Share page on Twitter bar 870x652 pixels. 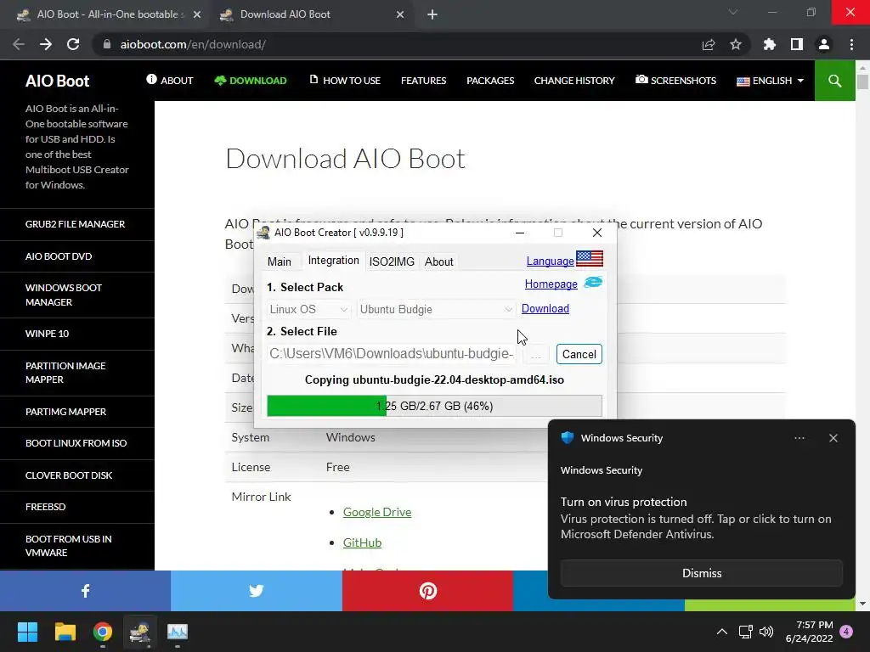point(257,591)
